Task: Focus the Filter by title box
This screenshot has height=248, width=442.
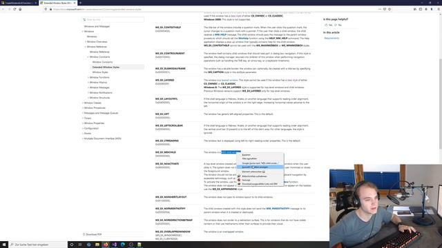Action: [113, 20]
